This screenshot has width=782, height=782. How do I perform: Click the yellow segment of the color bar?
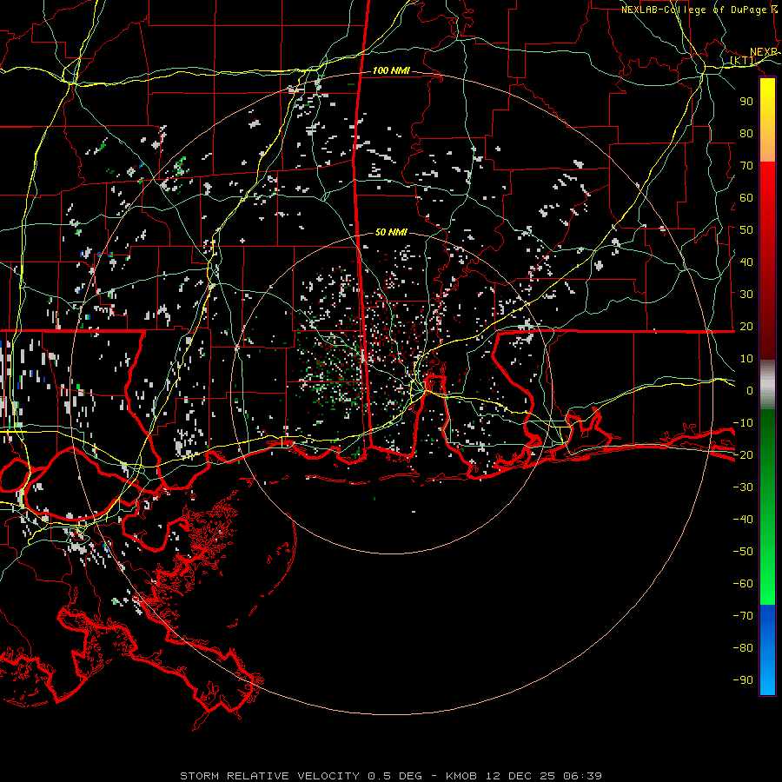coord(767,120)
